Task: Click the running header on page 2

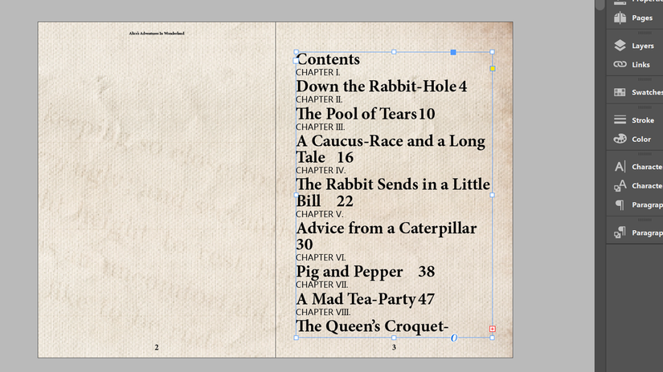Action: (x=157, y=33)
